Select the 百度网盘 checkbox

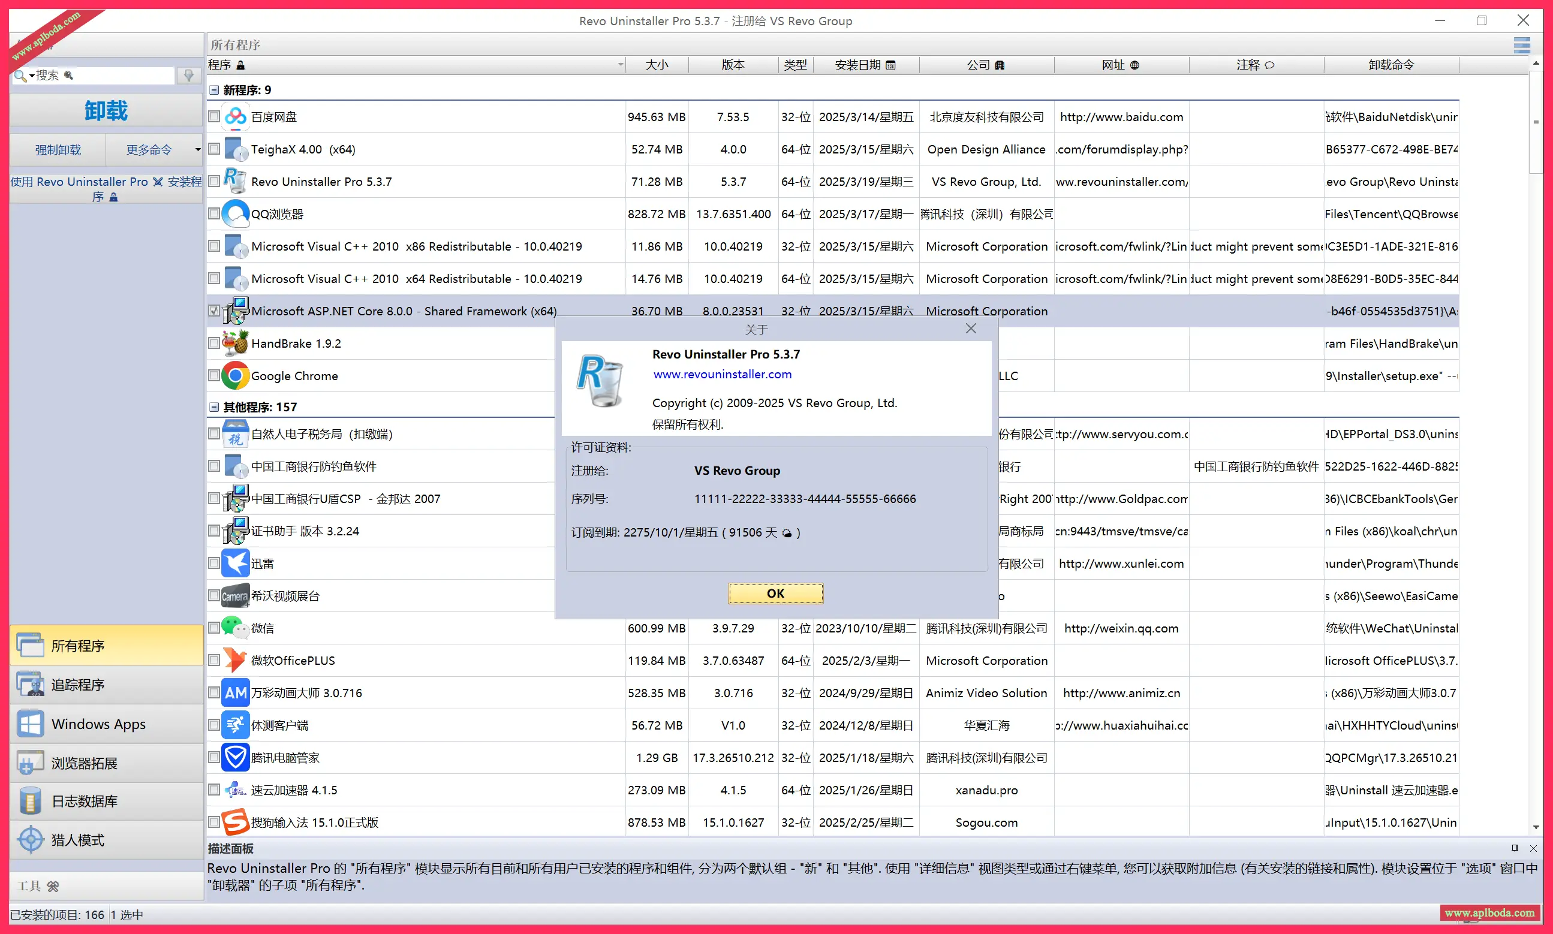point(213,116)
